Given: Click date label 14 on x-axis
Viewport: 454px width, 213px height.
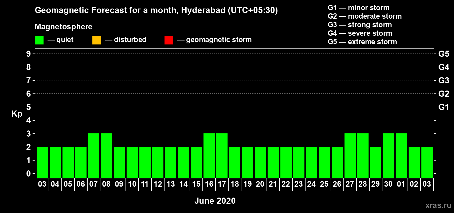Looking at the screenshot, I should coord(183,184).
